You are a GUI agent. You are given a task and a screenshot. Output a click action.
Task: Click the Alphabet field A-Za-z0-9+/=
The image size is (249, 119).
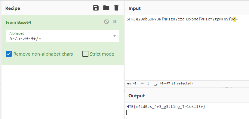tap(63, 36)
